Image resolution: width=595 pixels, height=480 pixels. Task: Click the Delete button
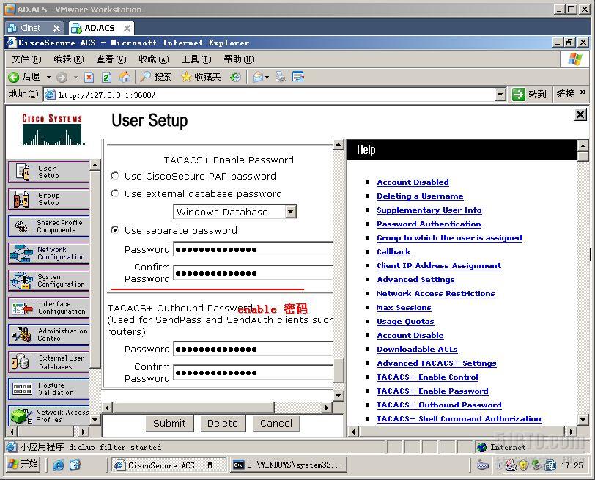[222, 423]
